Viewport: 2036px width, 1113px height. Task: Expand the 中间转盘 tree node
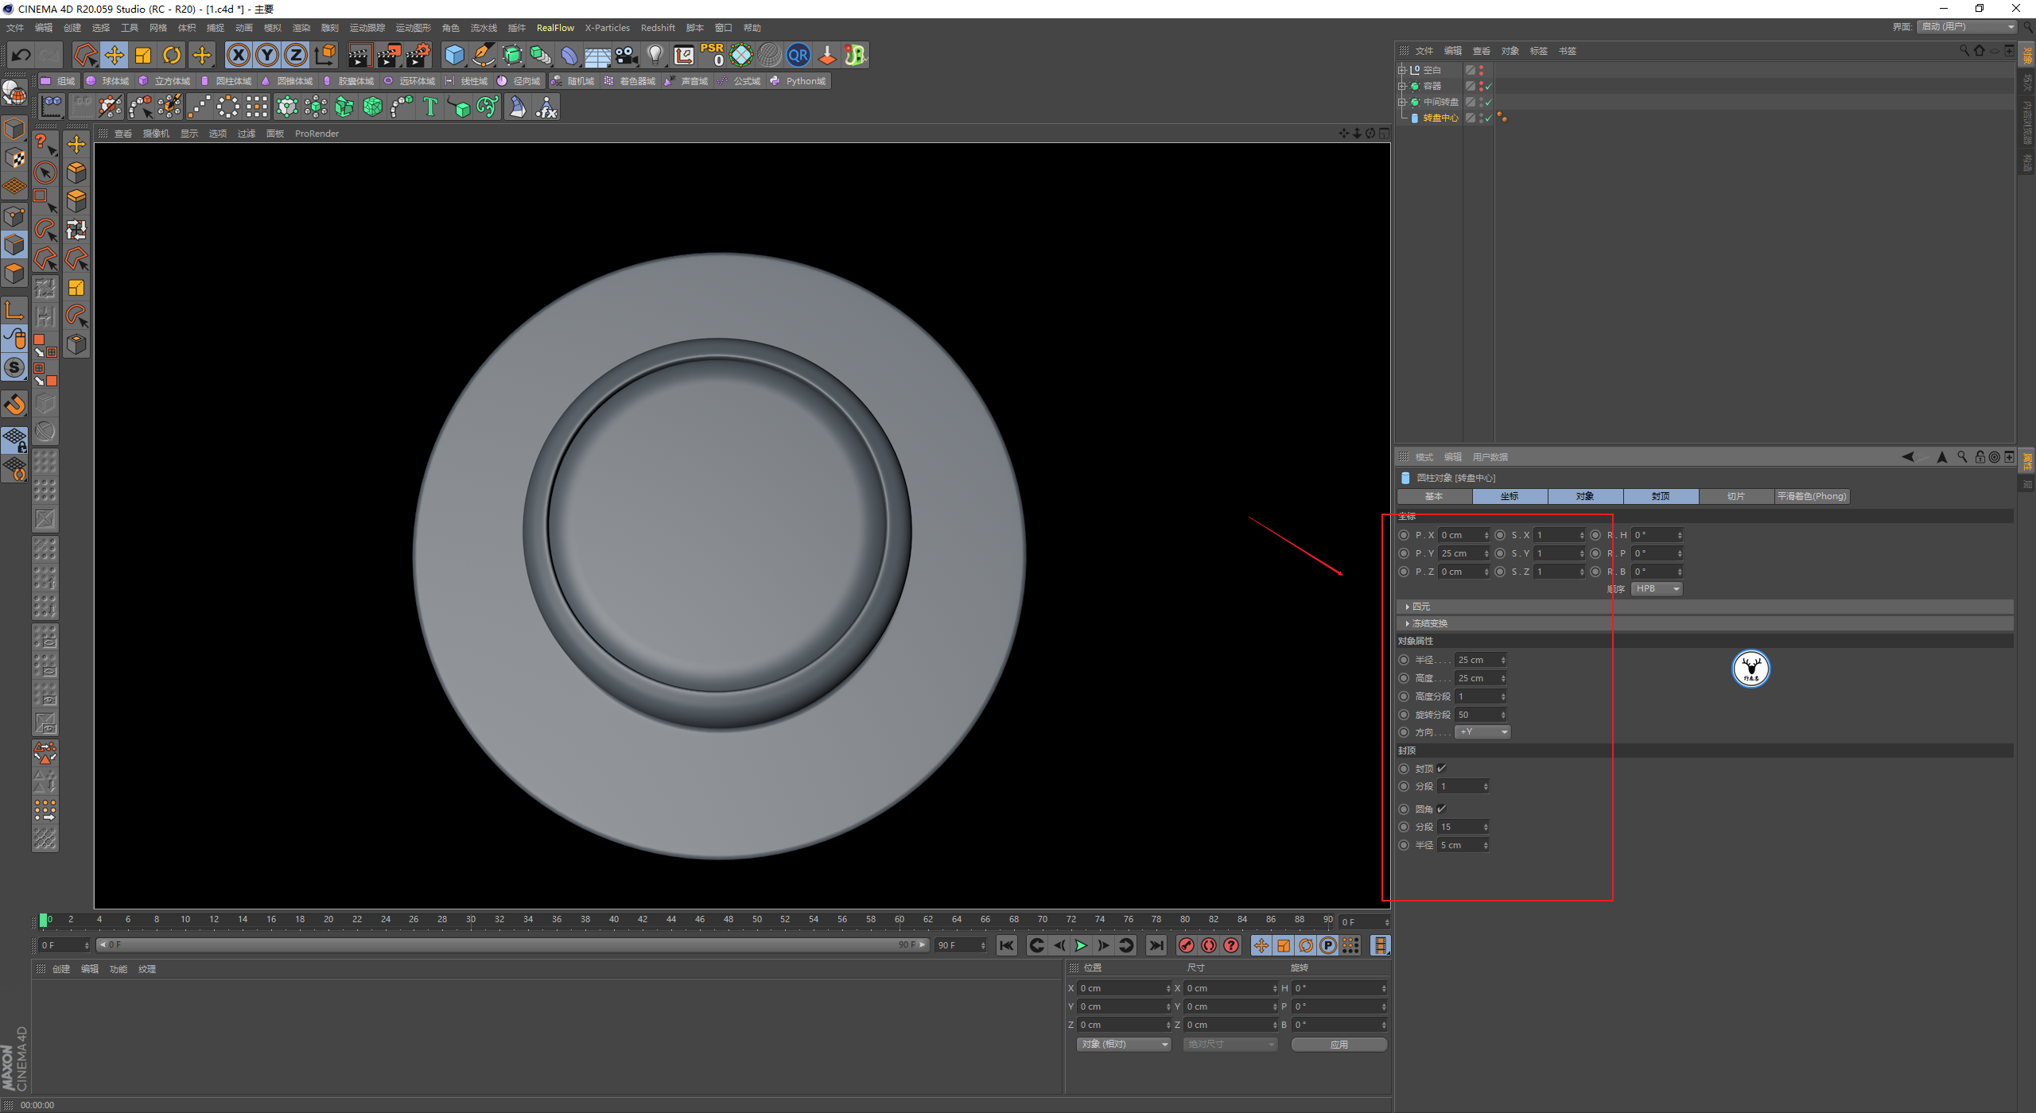click(x=1402, y=102)
